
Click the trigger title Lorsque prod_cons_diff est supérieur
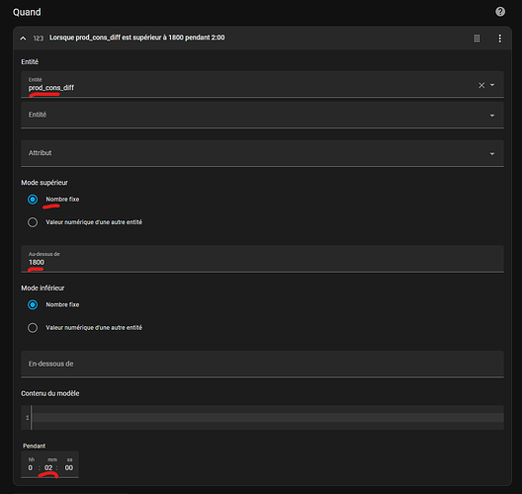coord(137,38)
